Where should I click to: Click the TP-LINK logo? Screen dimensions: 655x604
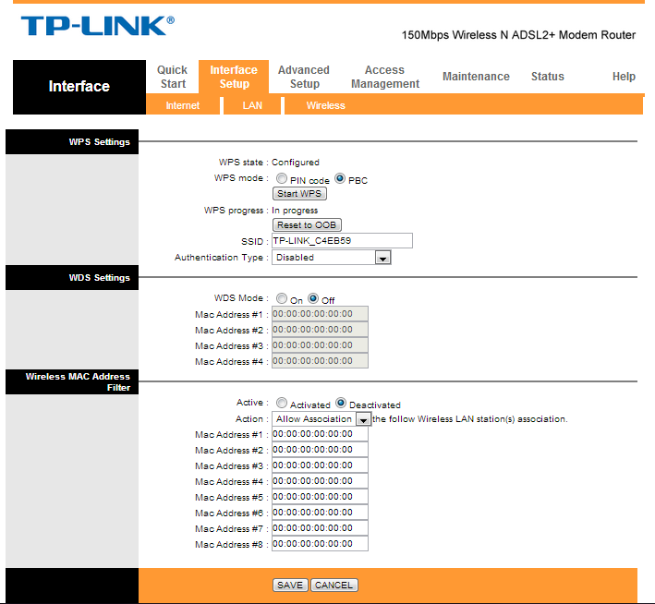pyautogui.click(x=97, y=26)
